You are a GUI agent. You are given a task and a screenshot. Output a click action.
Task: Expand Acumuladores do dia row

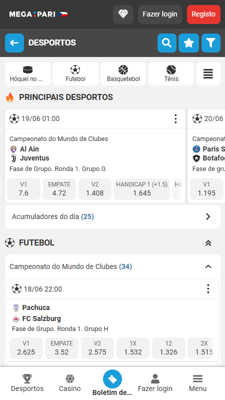click(x=113, y=216)
